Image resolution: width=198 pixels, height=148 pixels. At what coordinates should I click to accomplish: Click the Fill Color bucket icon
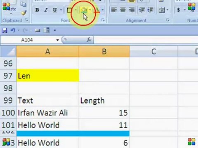pyautogui.click(x=84, y=10)
